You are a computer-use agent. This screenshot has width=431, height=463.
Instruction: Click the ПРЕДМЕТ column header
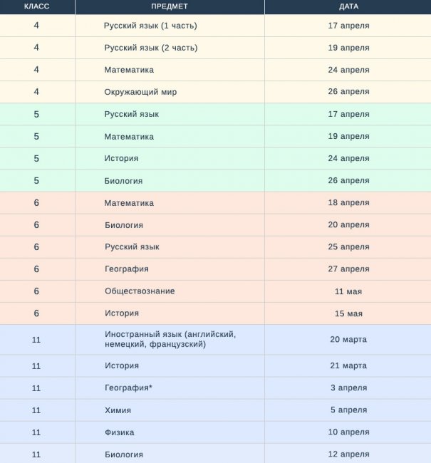pyautogui.click(x=170, y=6)
